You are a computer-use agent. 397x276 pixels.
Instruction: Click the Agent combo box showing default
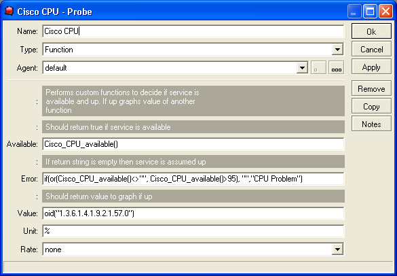pyautogui.click(x=176, y=68)
